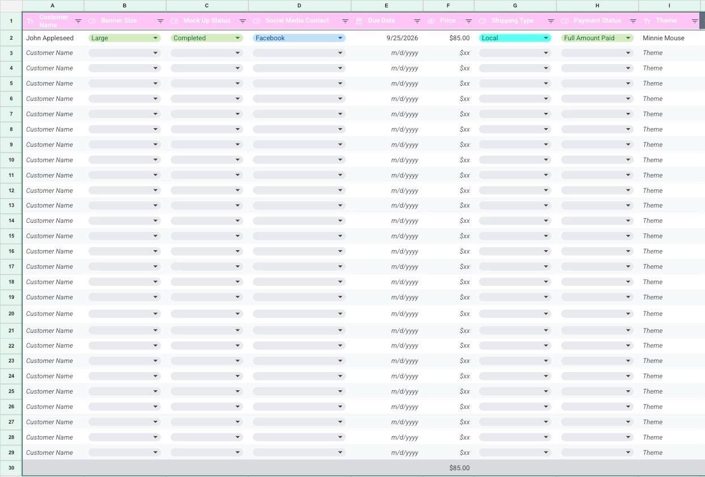The height and width of the screenshot is (477, 705).
Task: Click the currency type icon beside Price header
Action: click(x=431, y=21)
